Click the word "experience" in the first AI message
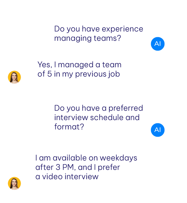 tap(122, 29)
